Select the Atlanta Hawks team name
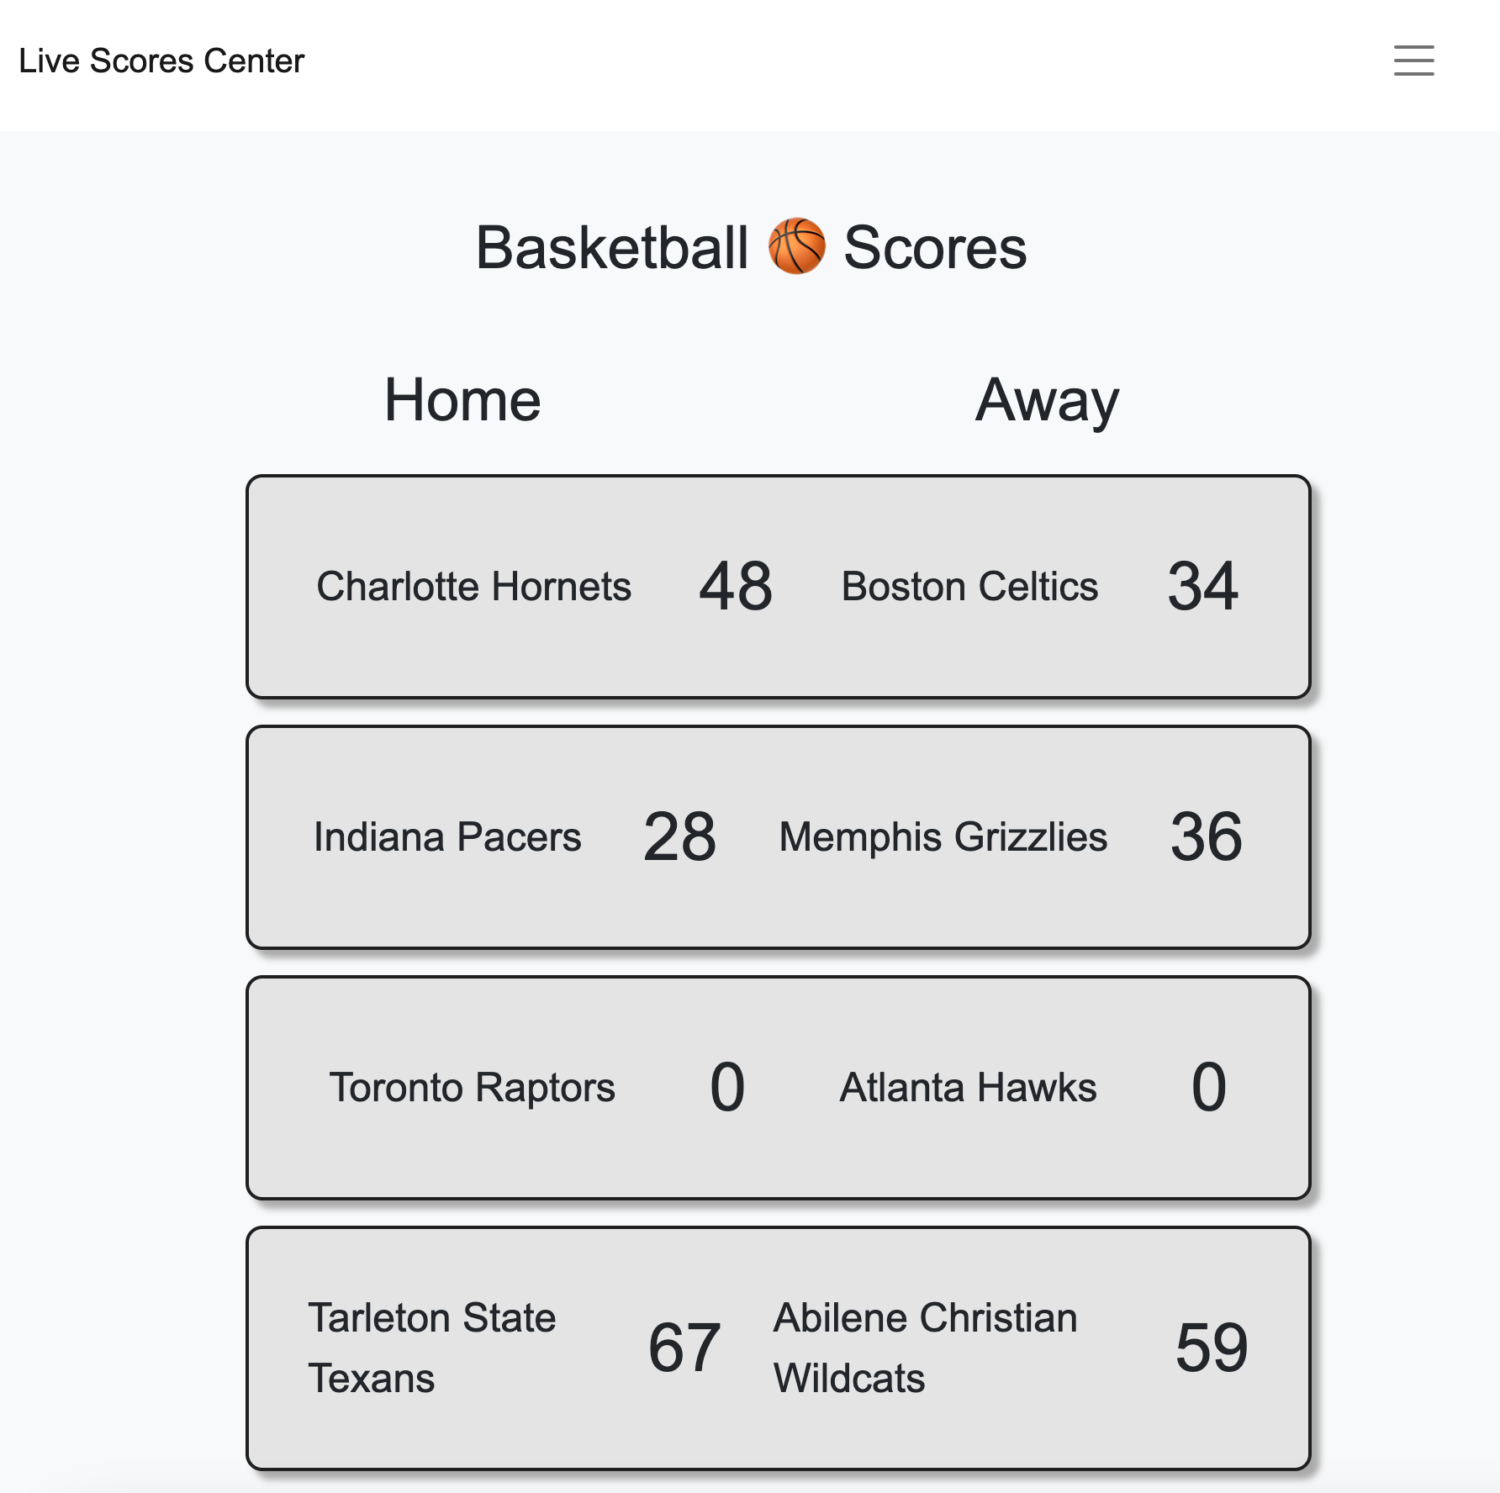1500x1493 pixels. pyautogui.click(x=968, y=1087)
